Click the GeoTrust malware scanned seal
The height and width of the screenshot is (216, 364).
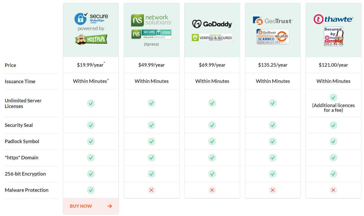pyautogui.click(x=273, y=37)
